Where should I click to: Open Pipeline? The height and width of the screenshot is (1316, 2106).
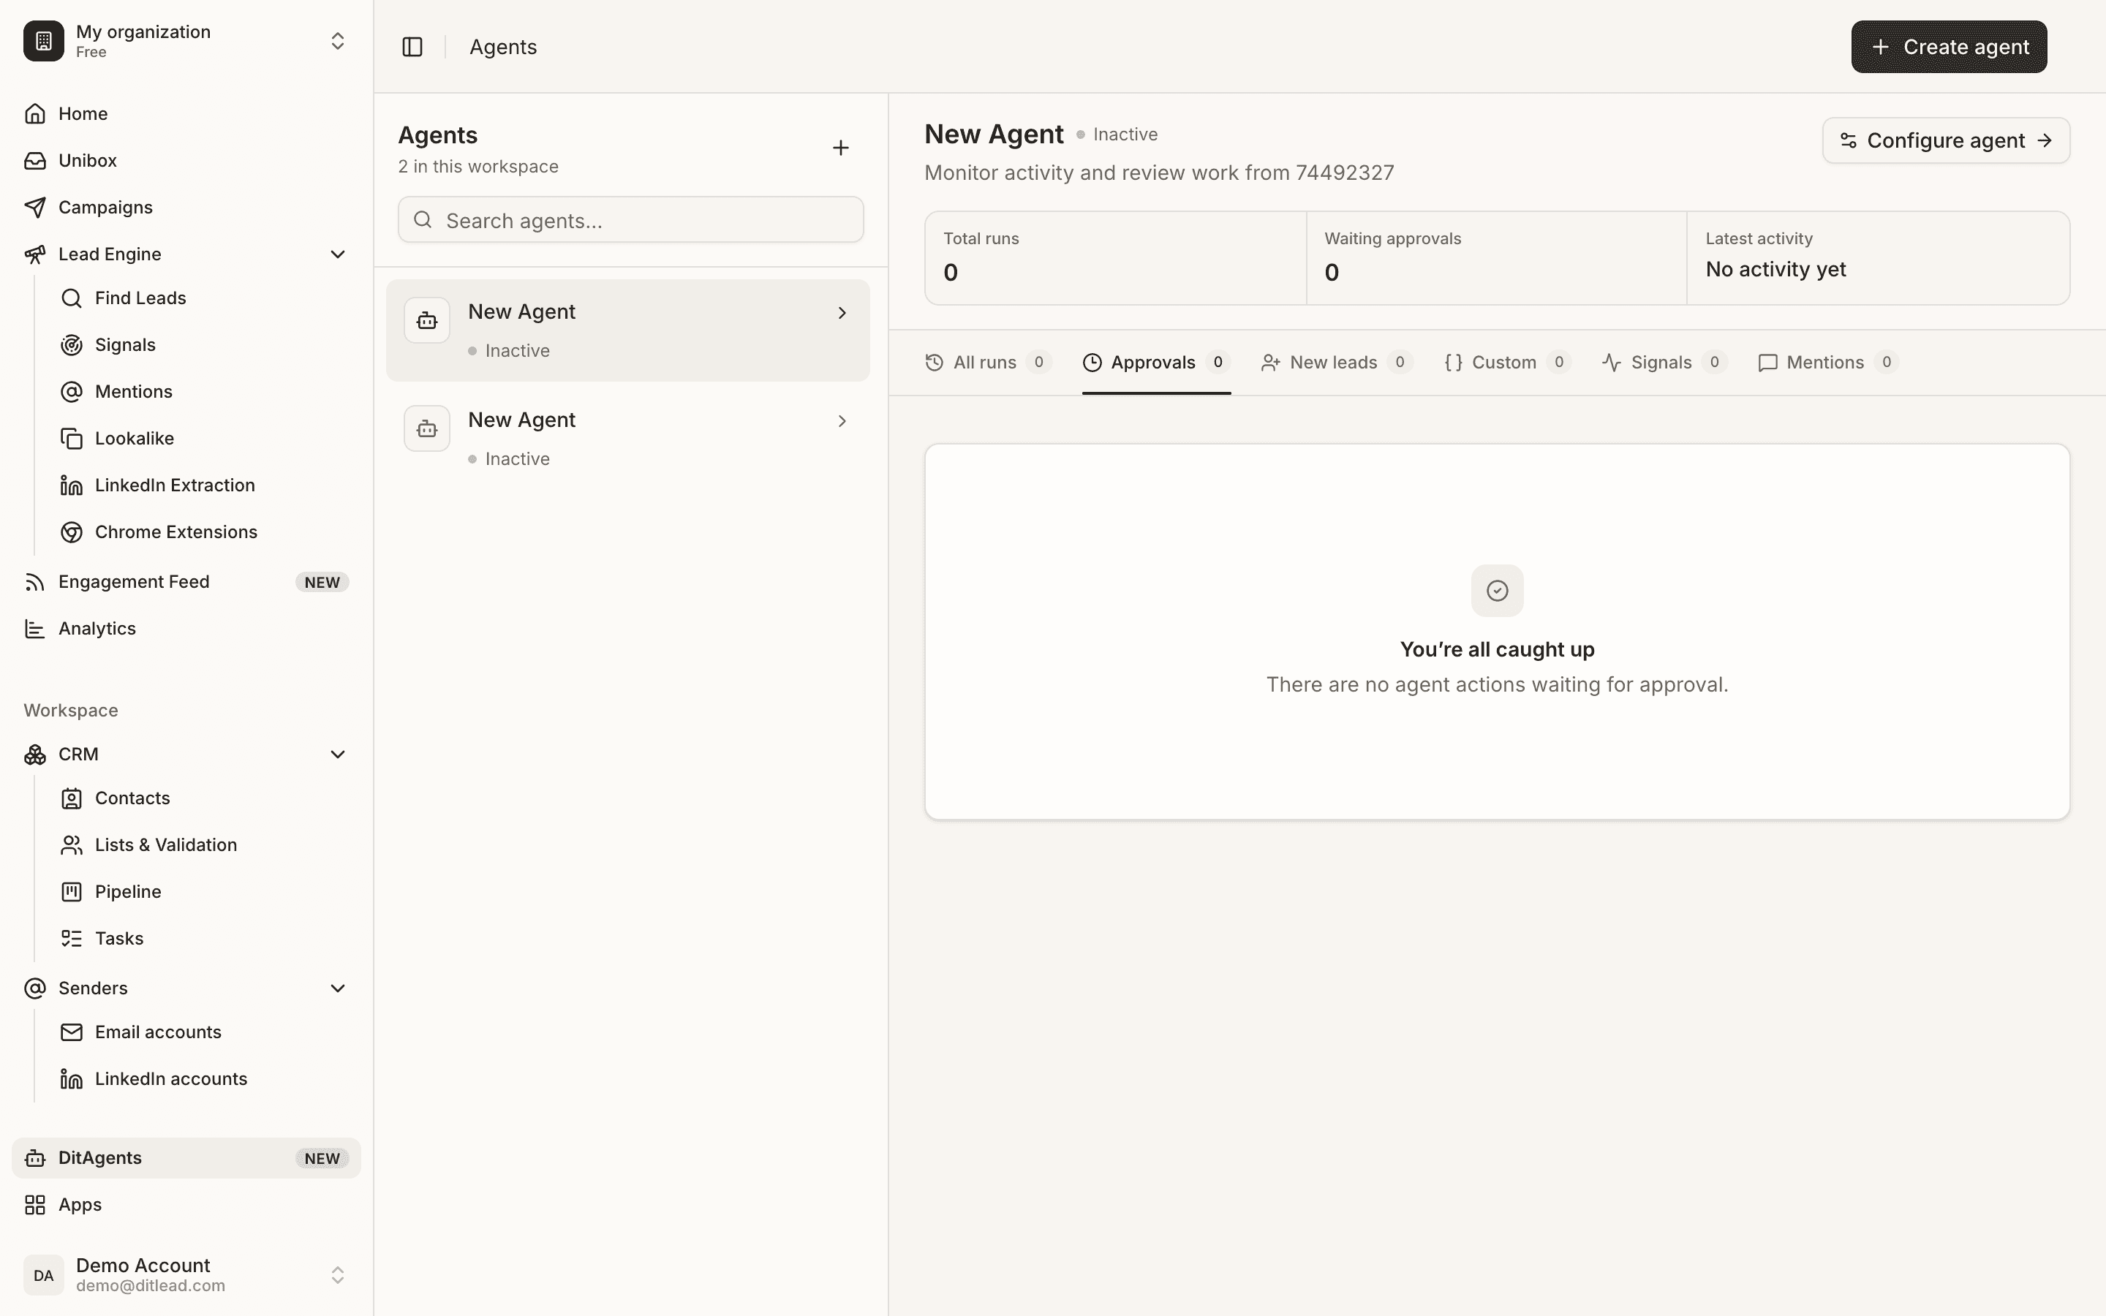(x=205, y=892)
